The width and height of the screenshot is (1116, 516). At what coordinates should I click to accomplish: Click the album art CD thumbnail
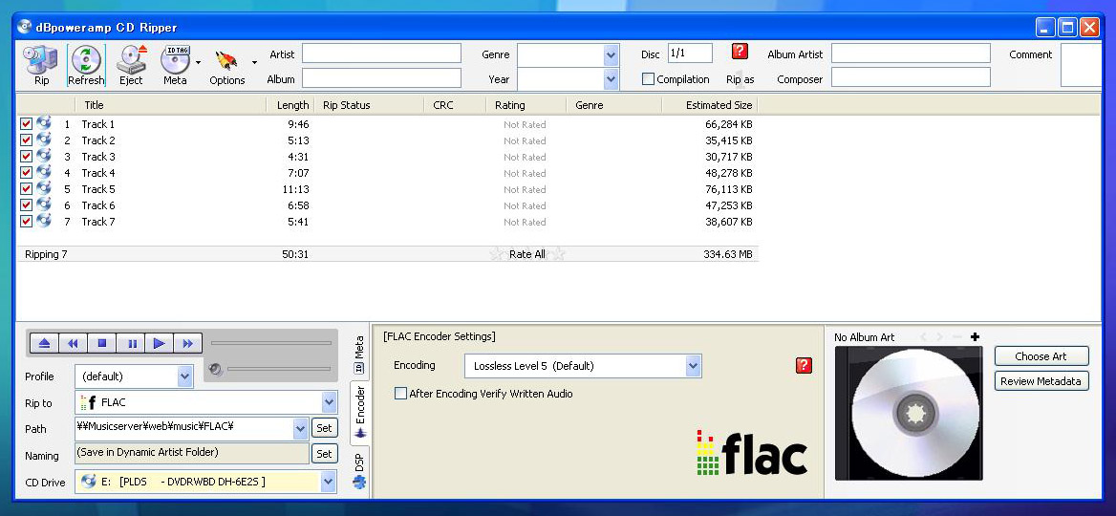point(908,413)
